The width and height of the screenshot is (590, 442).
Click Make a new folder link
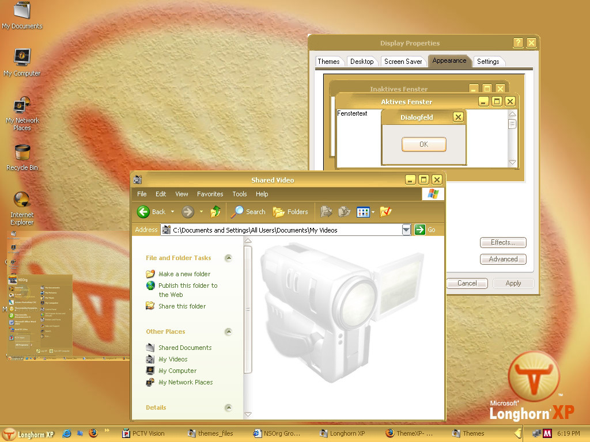pyautogui.click(x=184, y=274)
